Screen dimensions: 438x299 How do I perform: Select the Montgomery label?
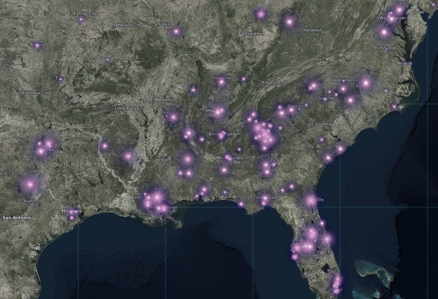(x=230, y=158)
